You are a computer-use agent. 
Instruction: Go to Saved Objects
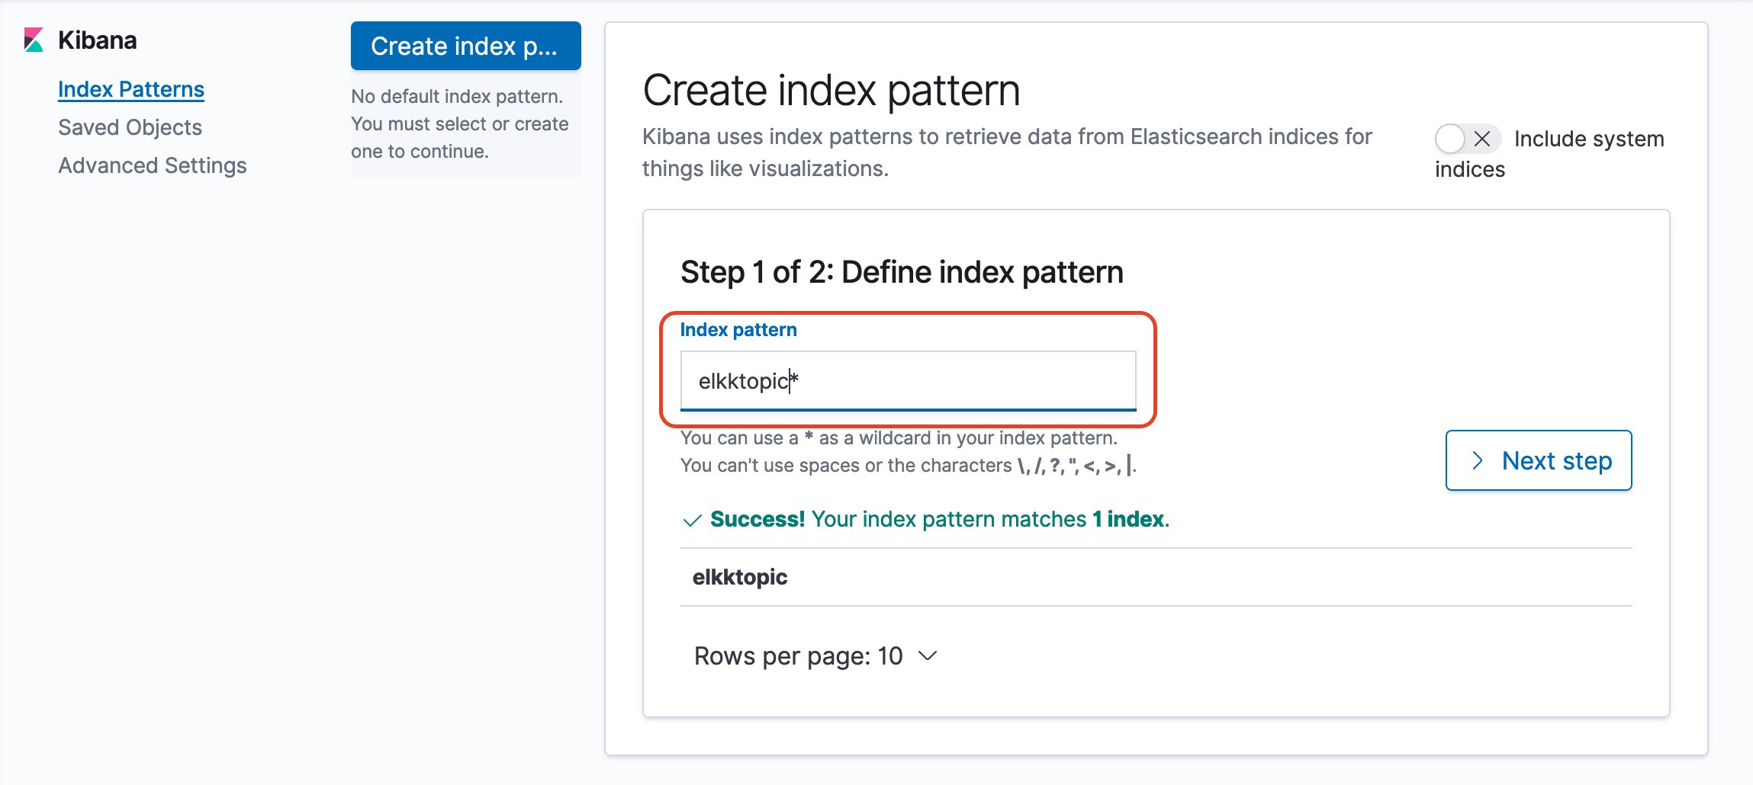[130, 127]
